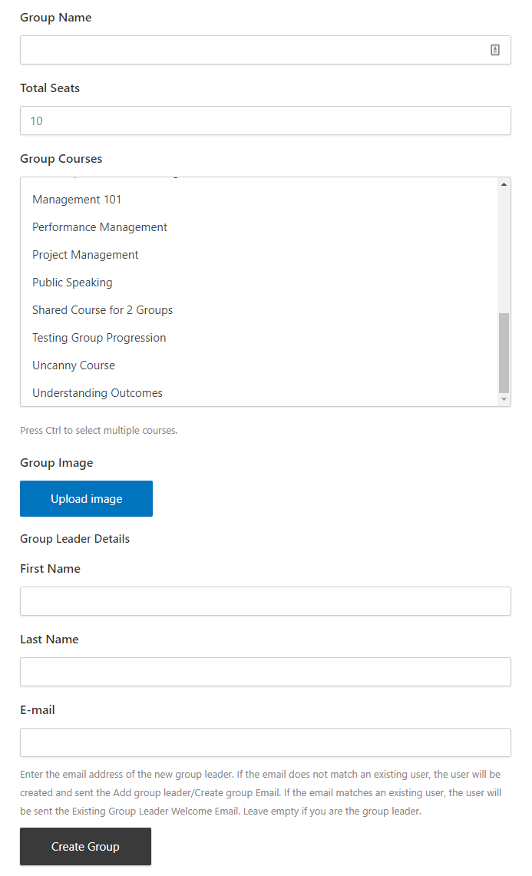Image resolution: width=532 pixels, height=876 pixels.
Task: Pick Shared Course for 2 Groups
Action: [102, 310]
